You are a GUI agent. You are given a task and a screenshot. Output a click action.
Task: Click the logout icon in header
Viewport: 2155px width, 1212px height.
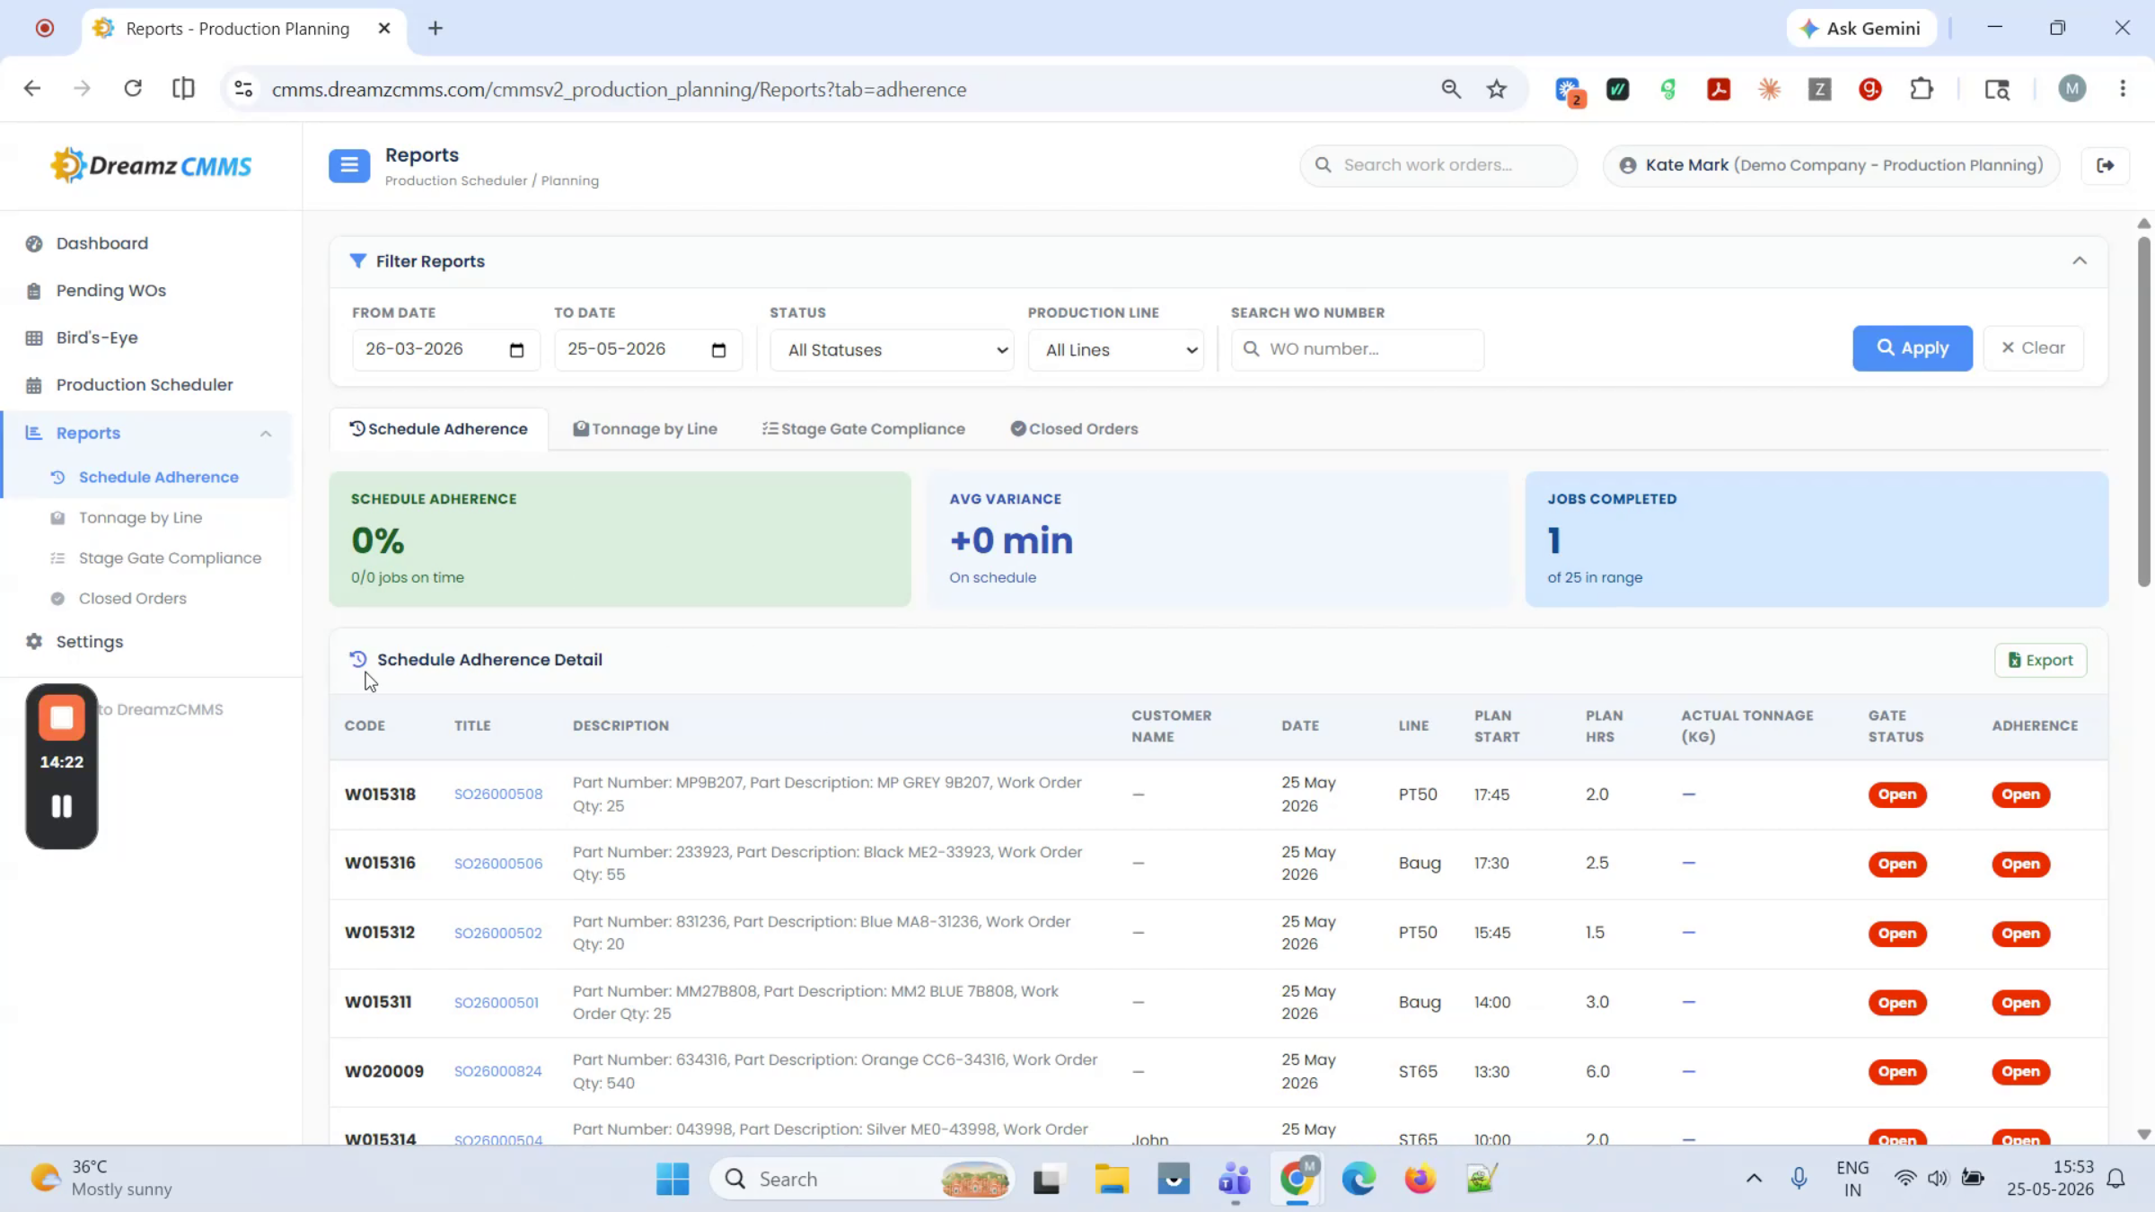tap(2105, 165)
